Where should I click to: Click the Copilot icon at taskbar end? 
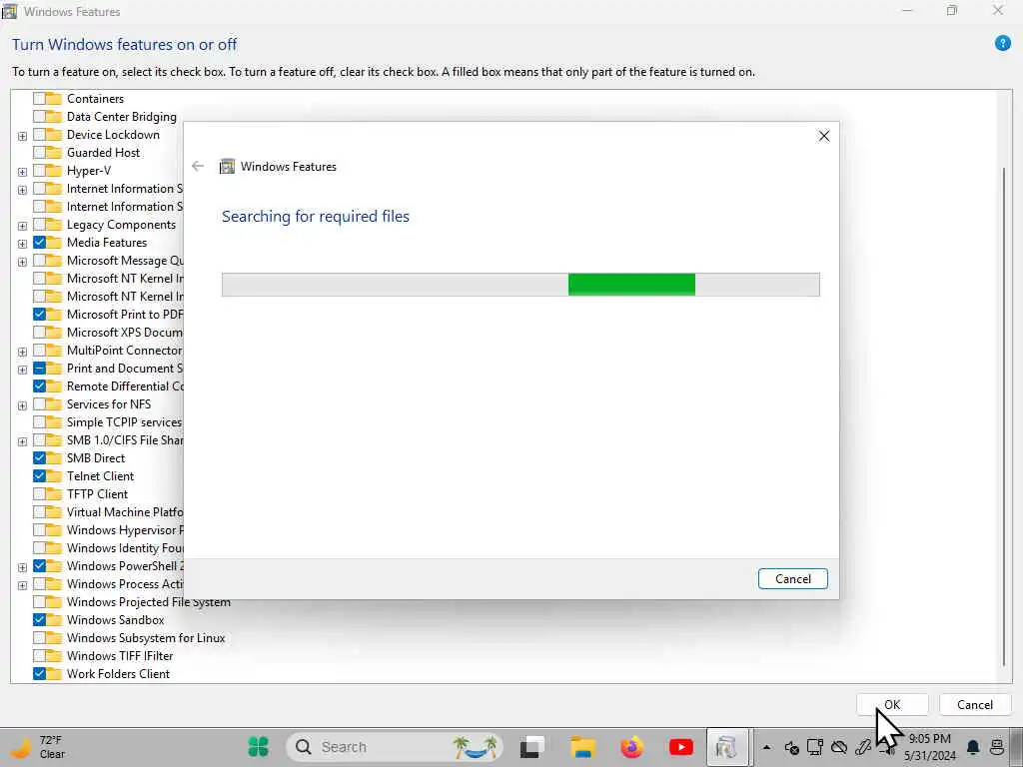coord(997,747)
